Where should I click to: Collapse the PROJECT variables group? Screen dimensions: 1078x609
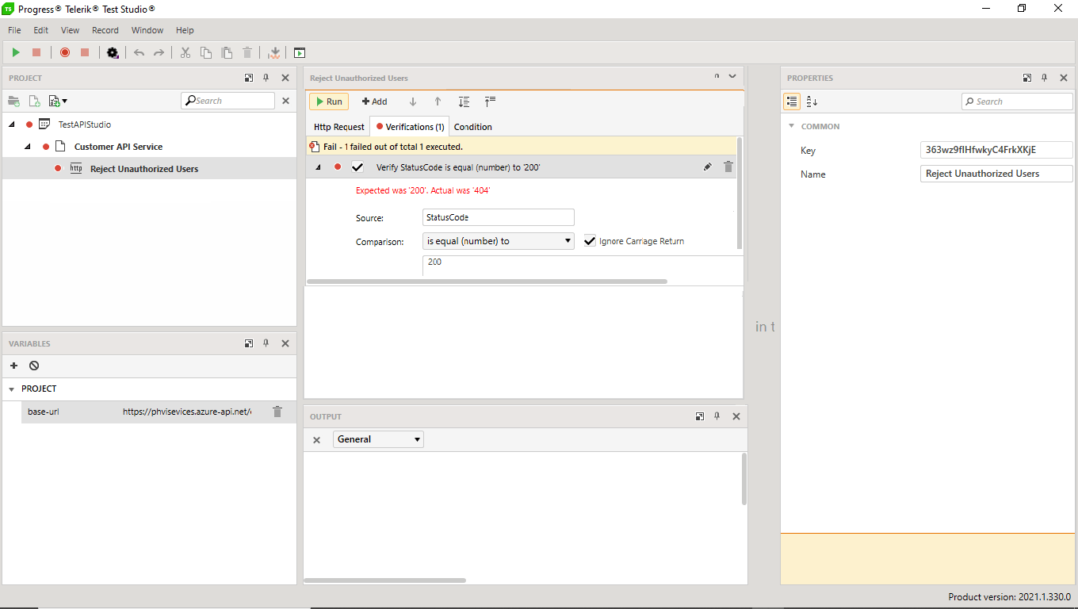12,389
